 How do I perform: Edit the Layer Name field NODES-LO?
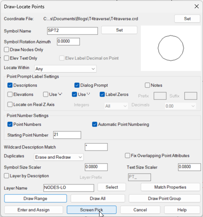[68, 188]
